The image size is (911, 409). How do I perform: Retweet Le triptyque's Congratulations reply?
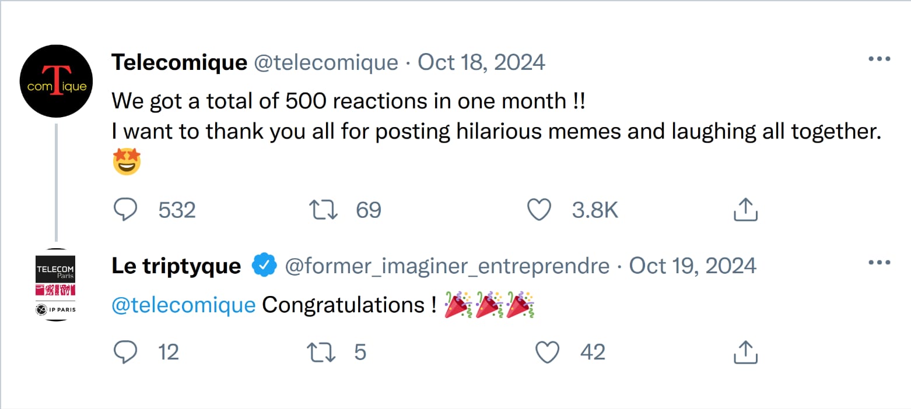click(321, 352)
